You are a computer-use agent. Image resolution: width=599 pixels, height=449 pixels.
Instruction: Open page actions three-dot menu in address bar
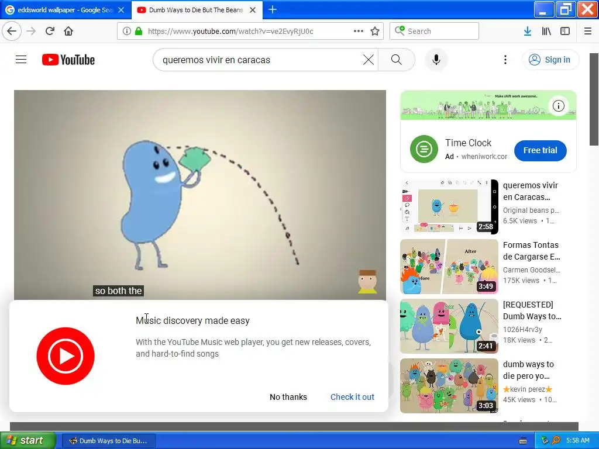click(x=359, y=32)
